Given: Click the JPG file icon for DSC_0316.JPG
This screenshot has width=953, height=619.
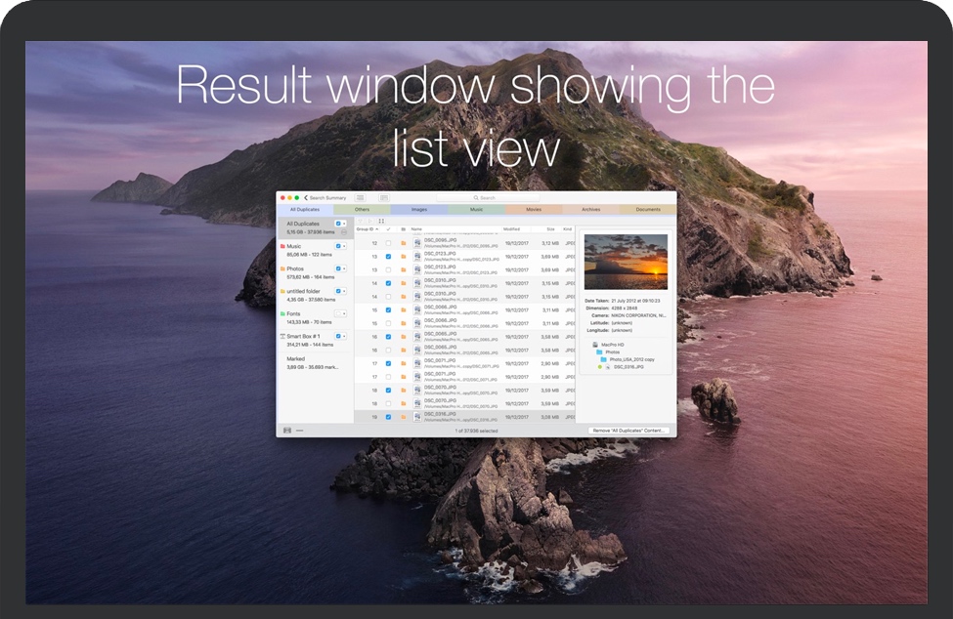Looking at the screenshot, I should click(x=417, y=417).
